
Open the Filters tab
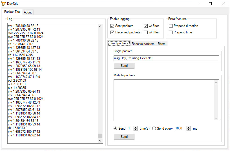(x=162, y=44)
